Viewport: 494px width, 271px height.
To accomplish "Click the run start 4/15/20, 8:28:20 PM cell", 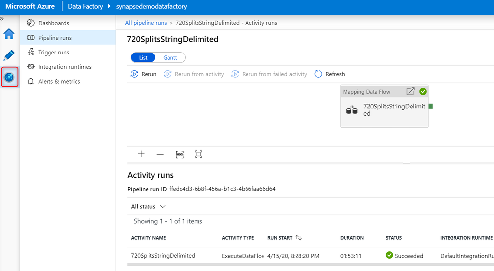I will coord(294,256).
